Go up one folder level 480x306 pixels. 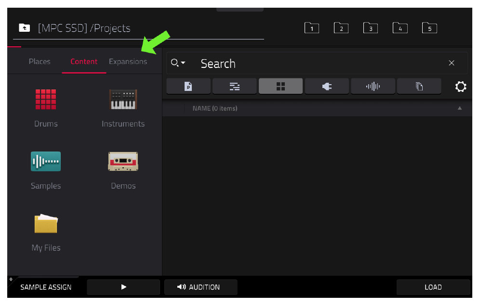click(x=25, y=28)
